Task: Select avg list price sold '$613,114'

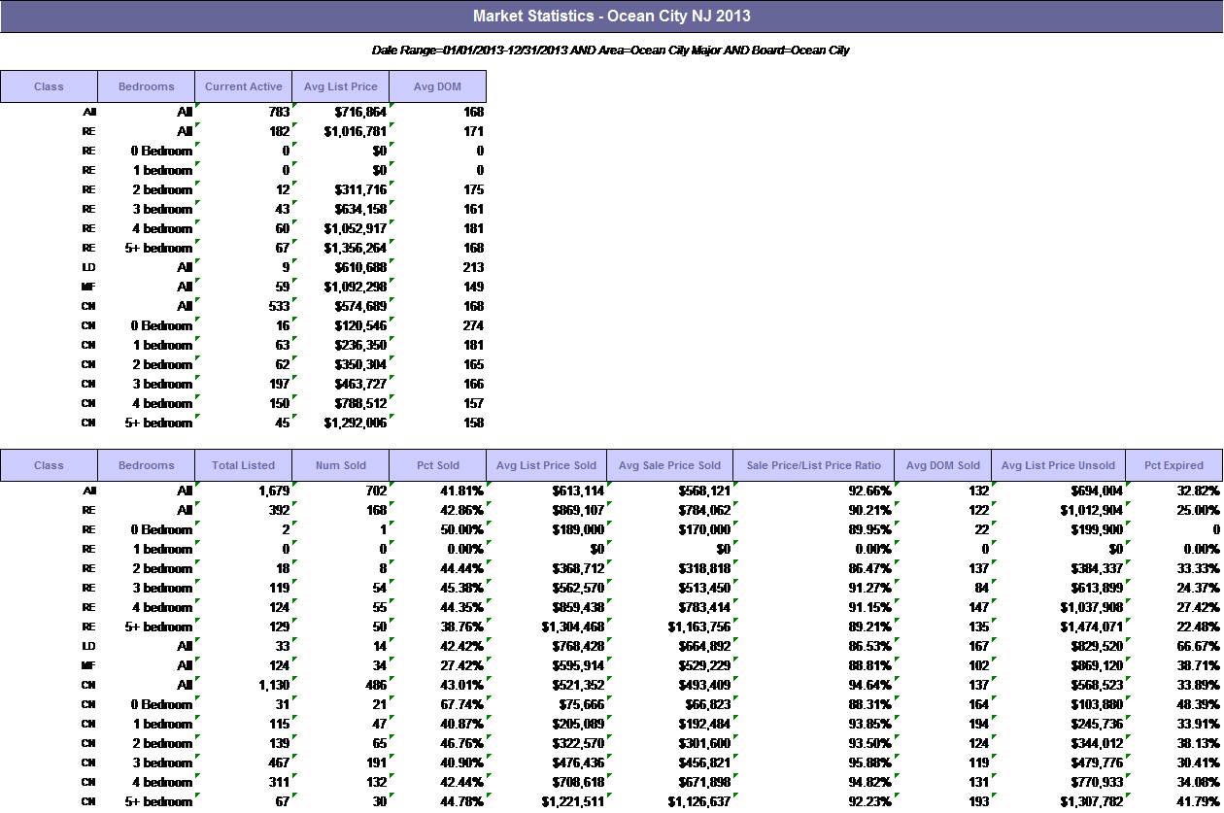Action: coord(577,491)
